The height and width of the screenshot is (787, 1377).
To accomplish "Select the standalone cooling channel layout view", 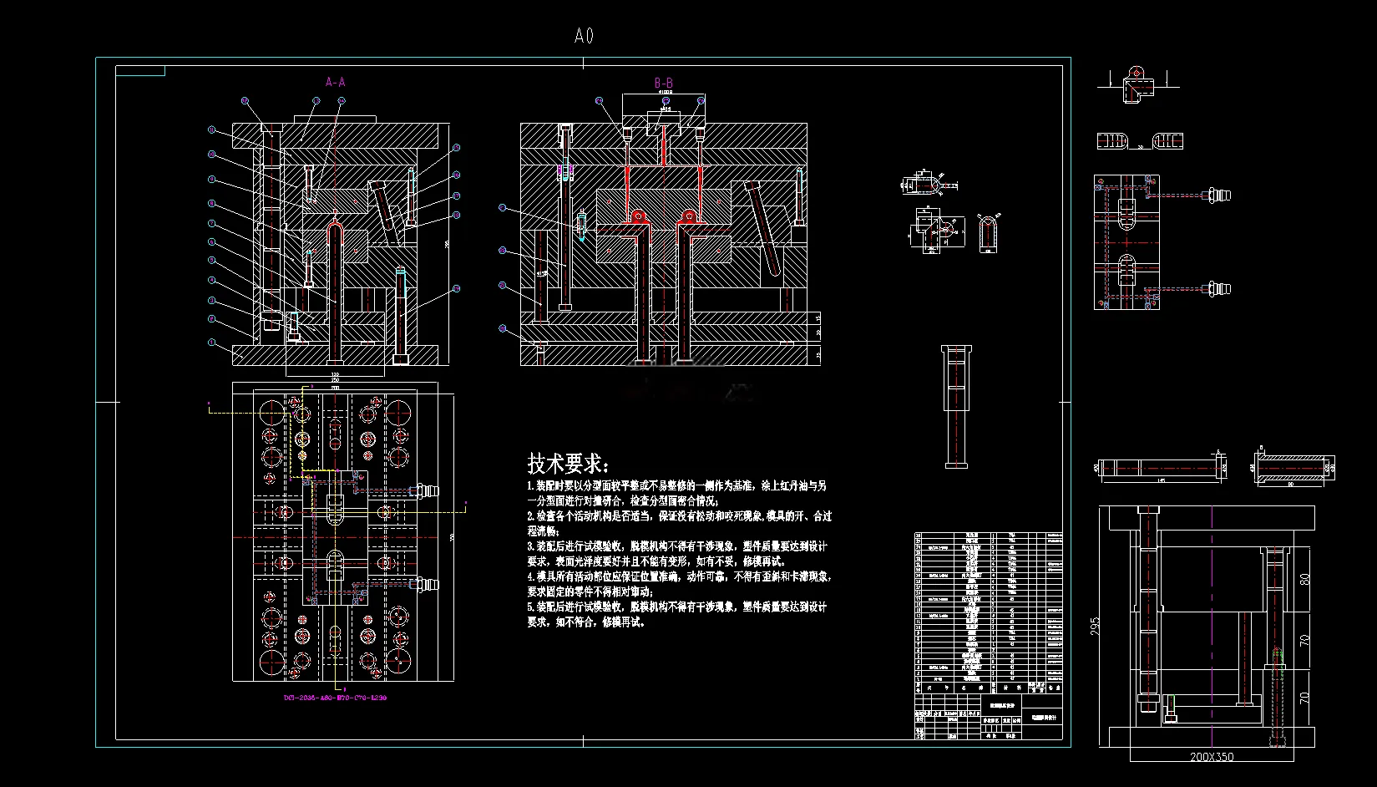I will pos(1161,242).
